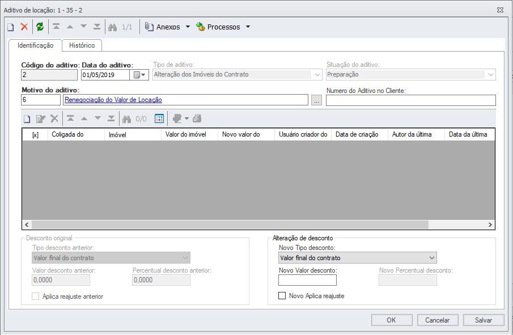513x335 pixels.
Task: Switch to the Identificação tab
Action: 35,45
